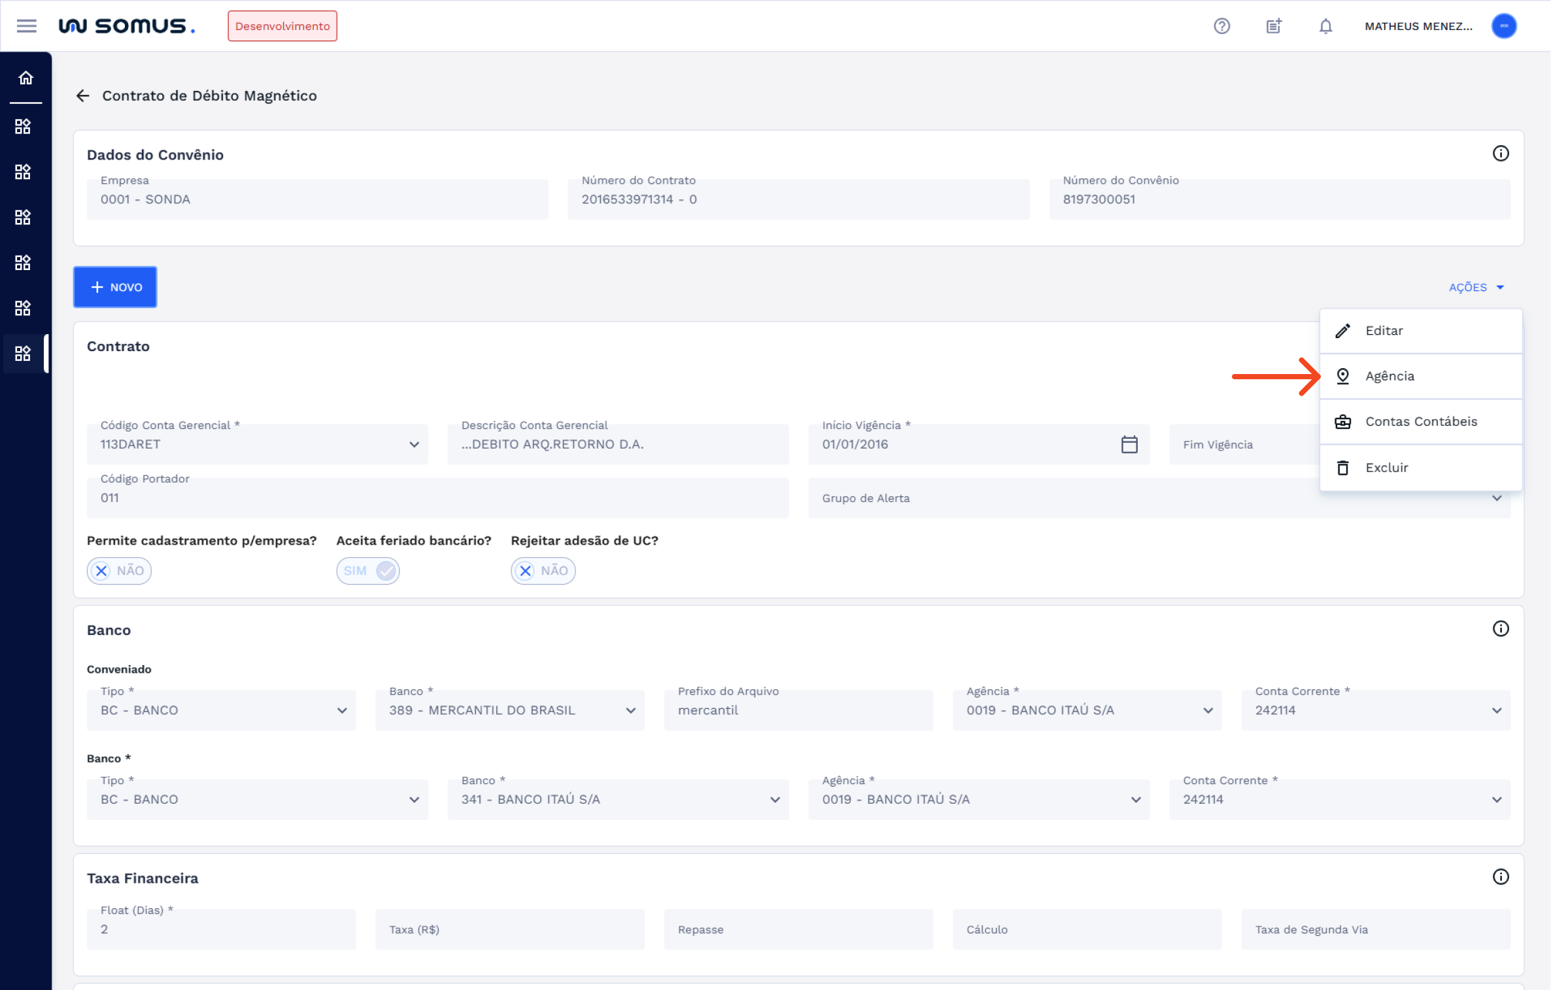This screenshot has width=1551, height=990.
Task: Click the NOVO button
Action: [115, 287]
